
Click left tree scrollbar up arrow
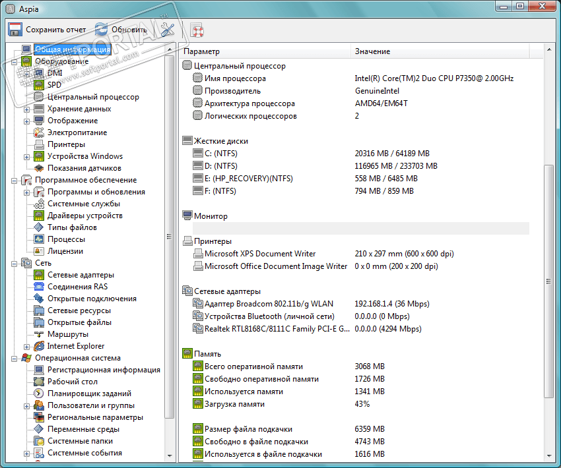tap(170, 49)
